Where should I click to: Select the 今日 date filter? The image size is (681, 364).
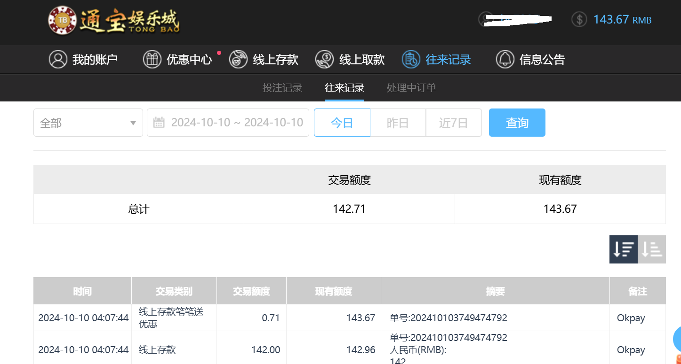[x=342, y=123]
